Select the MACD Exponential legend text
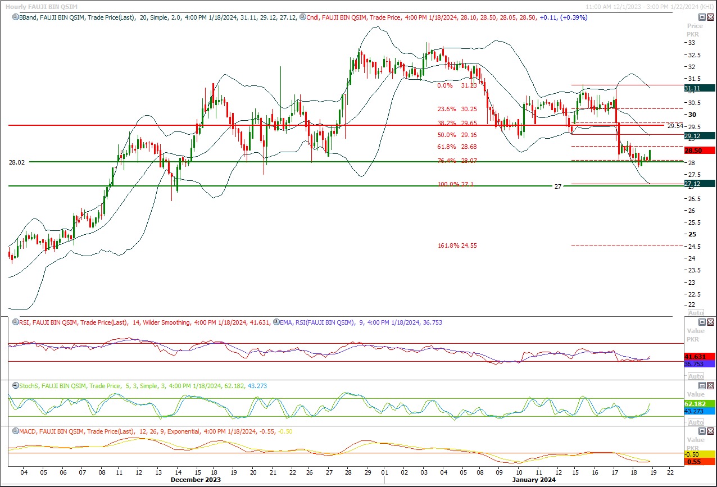717x487 pixels. (x=156, y=431)
